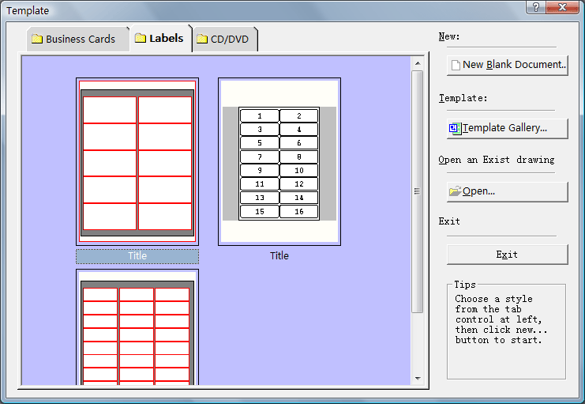Click the Labels tab folder icon

[141, 38]
